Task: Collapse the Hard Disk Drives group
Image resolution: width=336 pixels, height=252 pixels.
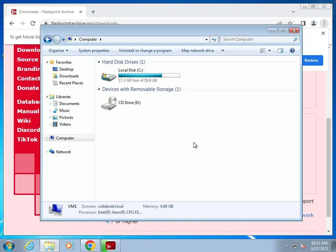Action: 99,62
